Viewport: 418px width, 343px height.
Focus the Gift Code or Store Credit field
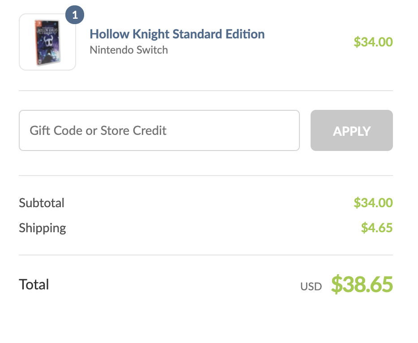tap(159, 130)
